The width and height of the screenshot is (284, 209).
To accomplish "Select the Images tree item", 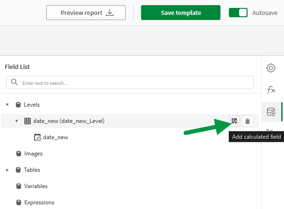I will point(33,154).
